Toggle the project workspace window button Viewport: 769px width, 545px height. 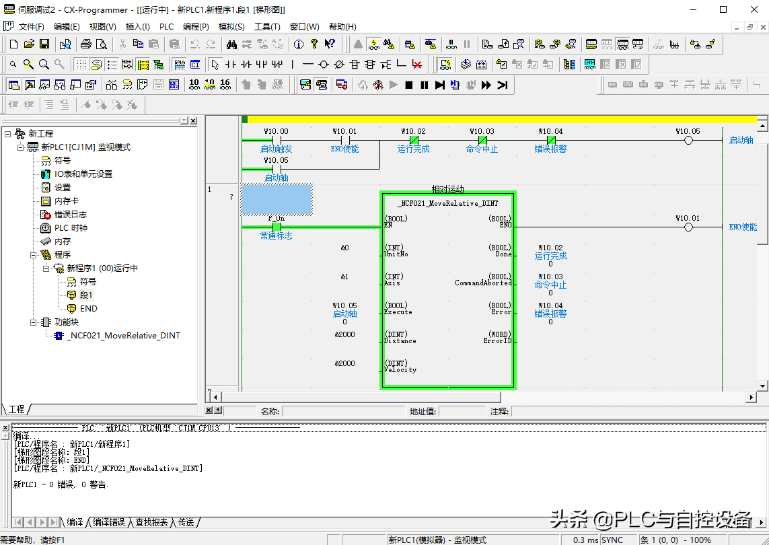pos(13,85)
